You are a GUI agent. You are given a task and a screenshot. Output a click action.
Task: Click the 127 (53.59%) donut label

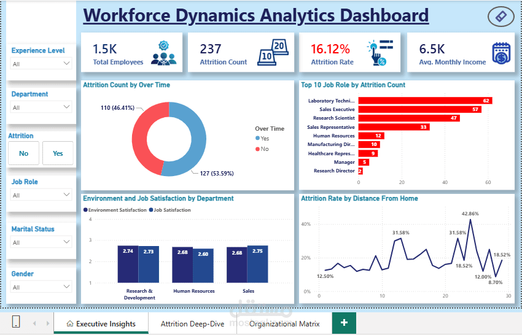217,173
